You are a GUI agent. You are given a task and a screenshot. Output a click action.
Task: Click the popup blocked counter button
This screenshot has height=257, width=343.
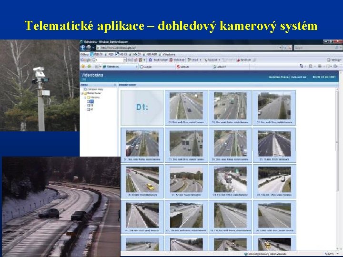pos(177,60)
